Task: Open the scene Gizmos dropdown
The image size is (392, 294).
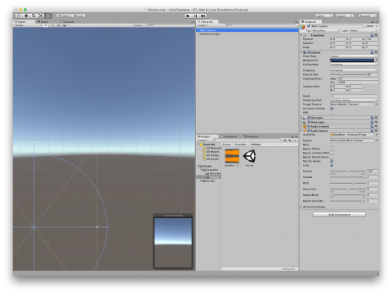Action: click(x=139, y=25)
